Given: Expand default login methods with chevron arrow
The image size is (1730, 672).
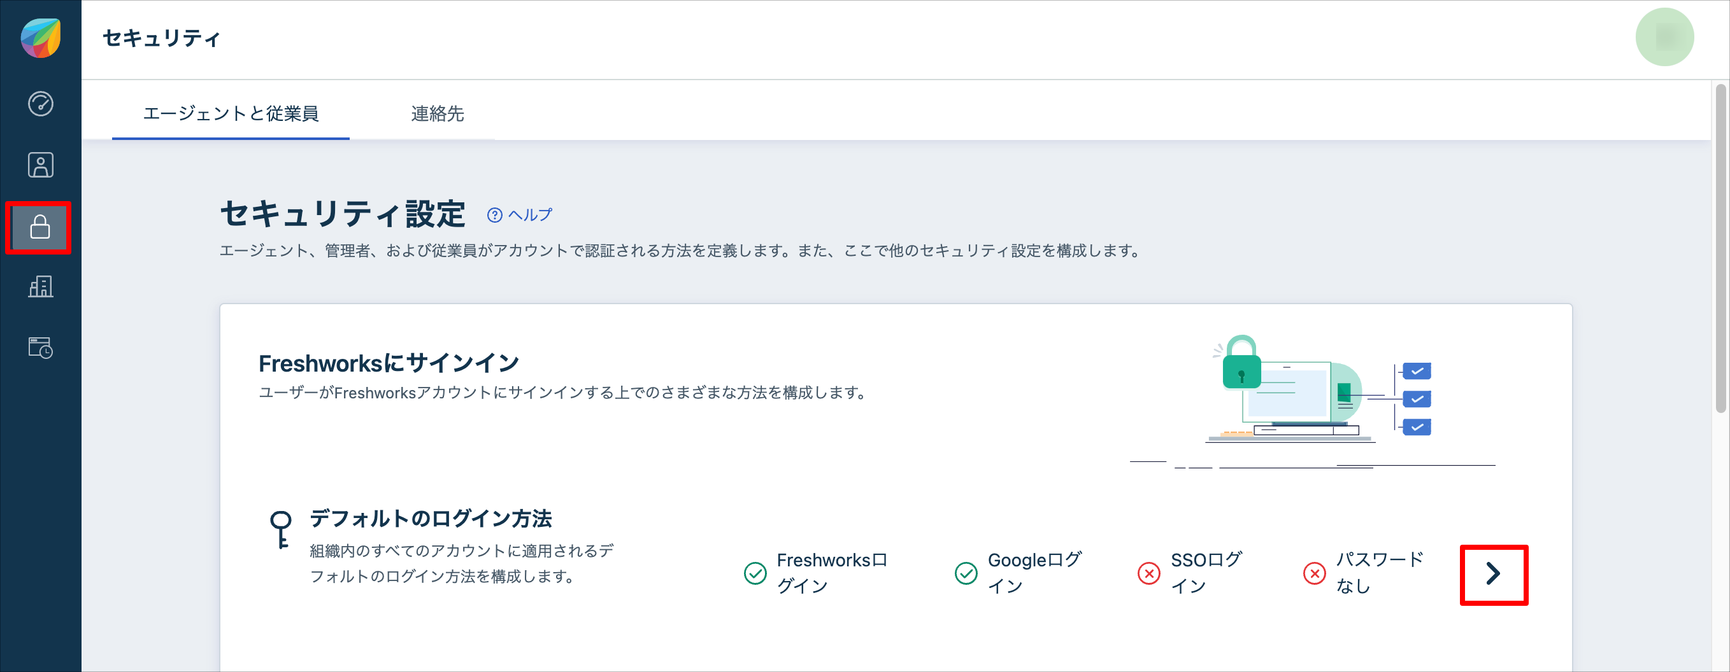Looking at the screenshot, I should [1493, 574].
